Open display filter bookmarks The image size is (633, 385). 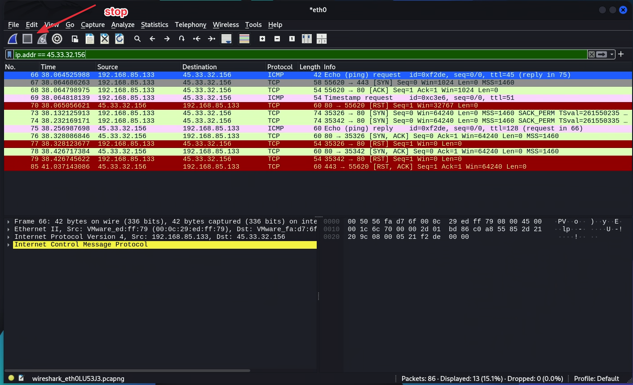(x=9, y=54)
